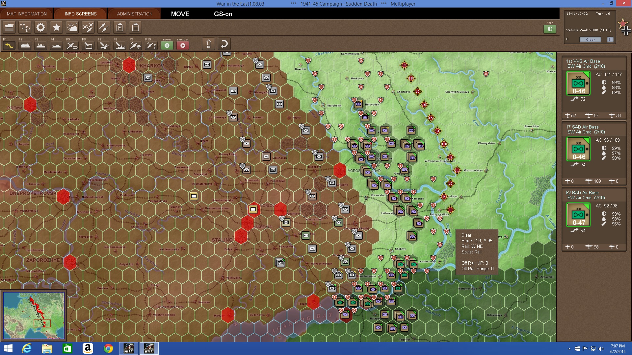Switch to F3 naval transport mode
This screenshot has width=632, height=355.
40,45
